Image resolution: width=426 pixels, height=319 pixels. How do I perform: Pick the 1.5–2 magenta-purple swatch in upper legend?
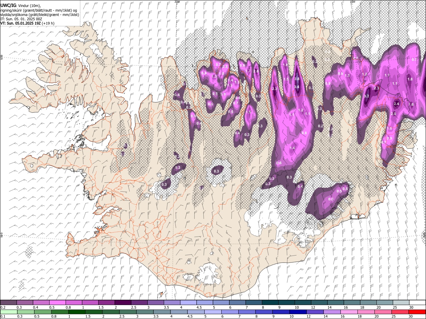(x=106, y=303)
